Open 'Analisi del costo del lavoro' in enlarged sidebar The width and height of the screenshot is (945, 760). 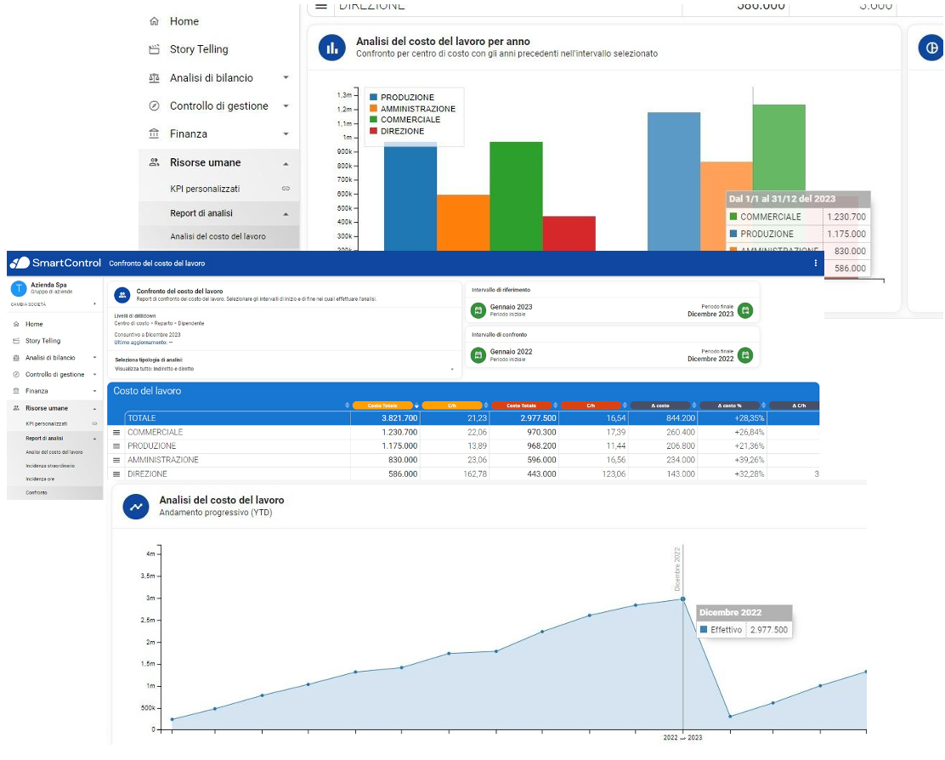coord(218,237)
